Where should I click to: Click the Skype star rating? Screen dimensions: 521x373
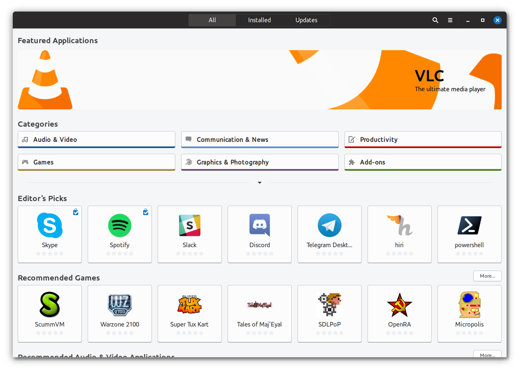pyautogui.click(x=50, y=254)
